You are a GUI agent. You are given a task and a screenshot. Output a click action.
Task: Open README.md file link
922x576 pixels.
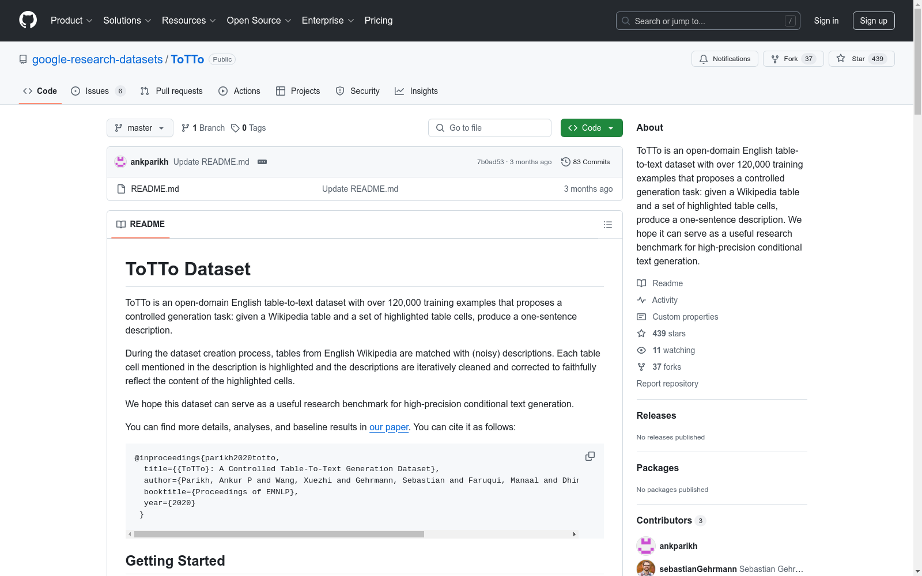pos(155,189)
